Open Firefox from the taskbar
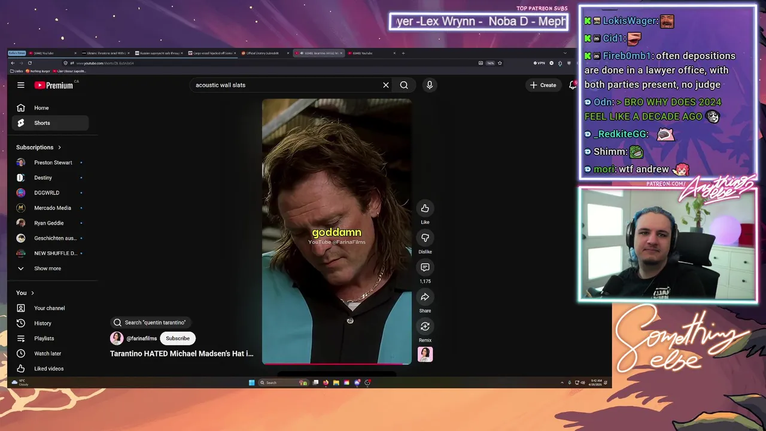Viewport: 766px width, 431px height. 326,383
